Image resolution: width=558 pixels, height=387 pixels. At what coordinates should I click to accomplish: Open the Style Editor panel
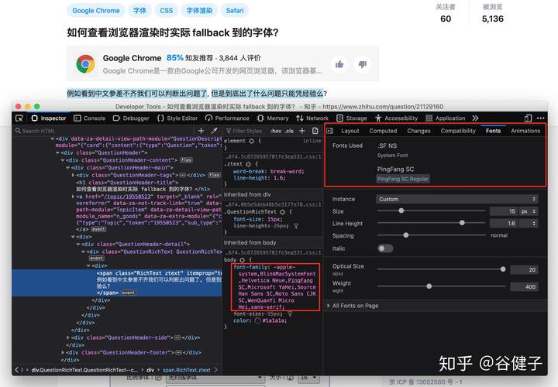177,118
